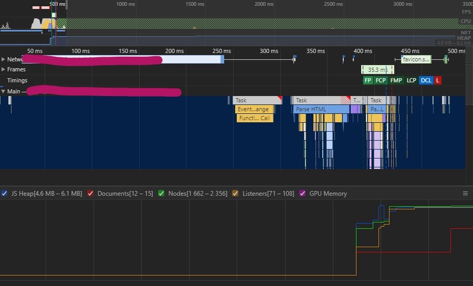Viewport: 473px width, 286px height.
Task: Toggle GPU Memory checkbox
Action: pyautogui.click(x=302, y=194)
